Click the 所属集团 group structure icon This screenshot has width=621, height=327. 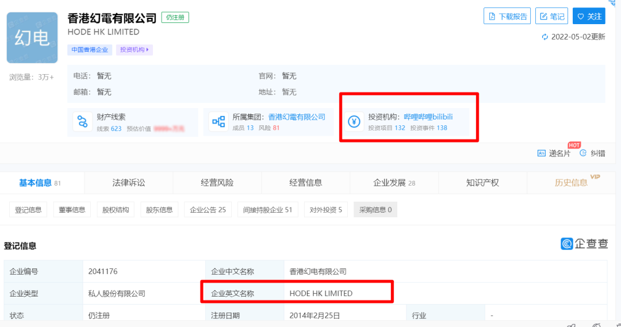218,122
